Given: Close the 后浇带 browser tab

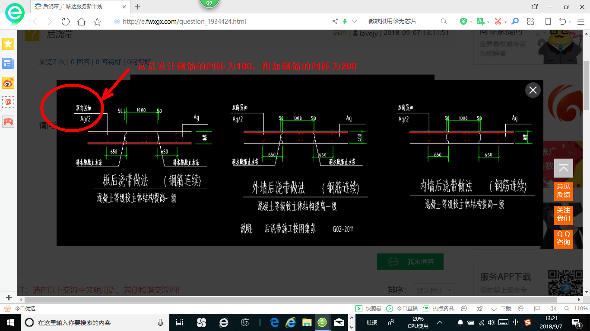Looking at the screenshot, I should click(124, 7).
